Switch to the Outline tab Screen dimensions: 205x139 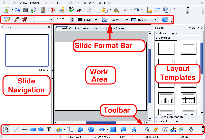74,28
